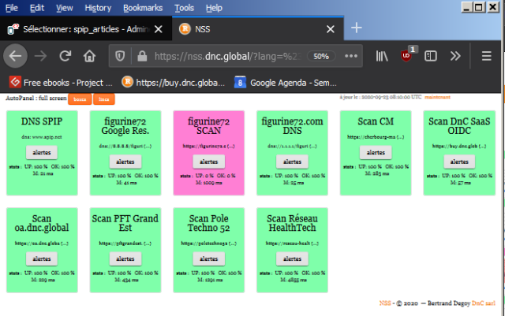Open the uBlock Origin extension
Image resolution: width=505 pixels, height=316 pixels.
406,56
